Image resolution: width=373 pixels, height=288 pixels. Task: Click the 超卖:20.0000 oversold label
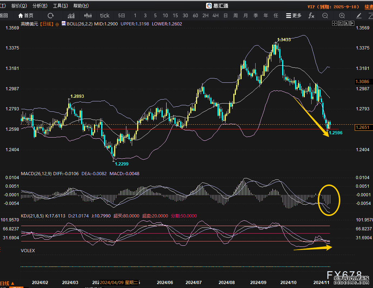pyautogui.click(x=155, y=216)
